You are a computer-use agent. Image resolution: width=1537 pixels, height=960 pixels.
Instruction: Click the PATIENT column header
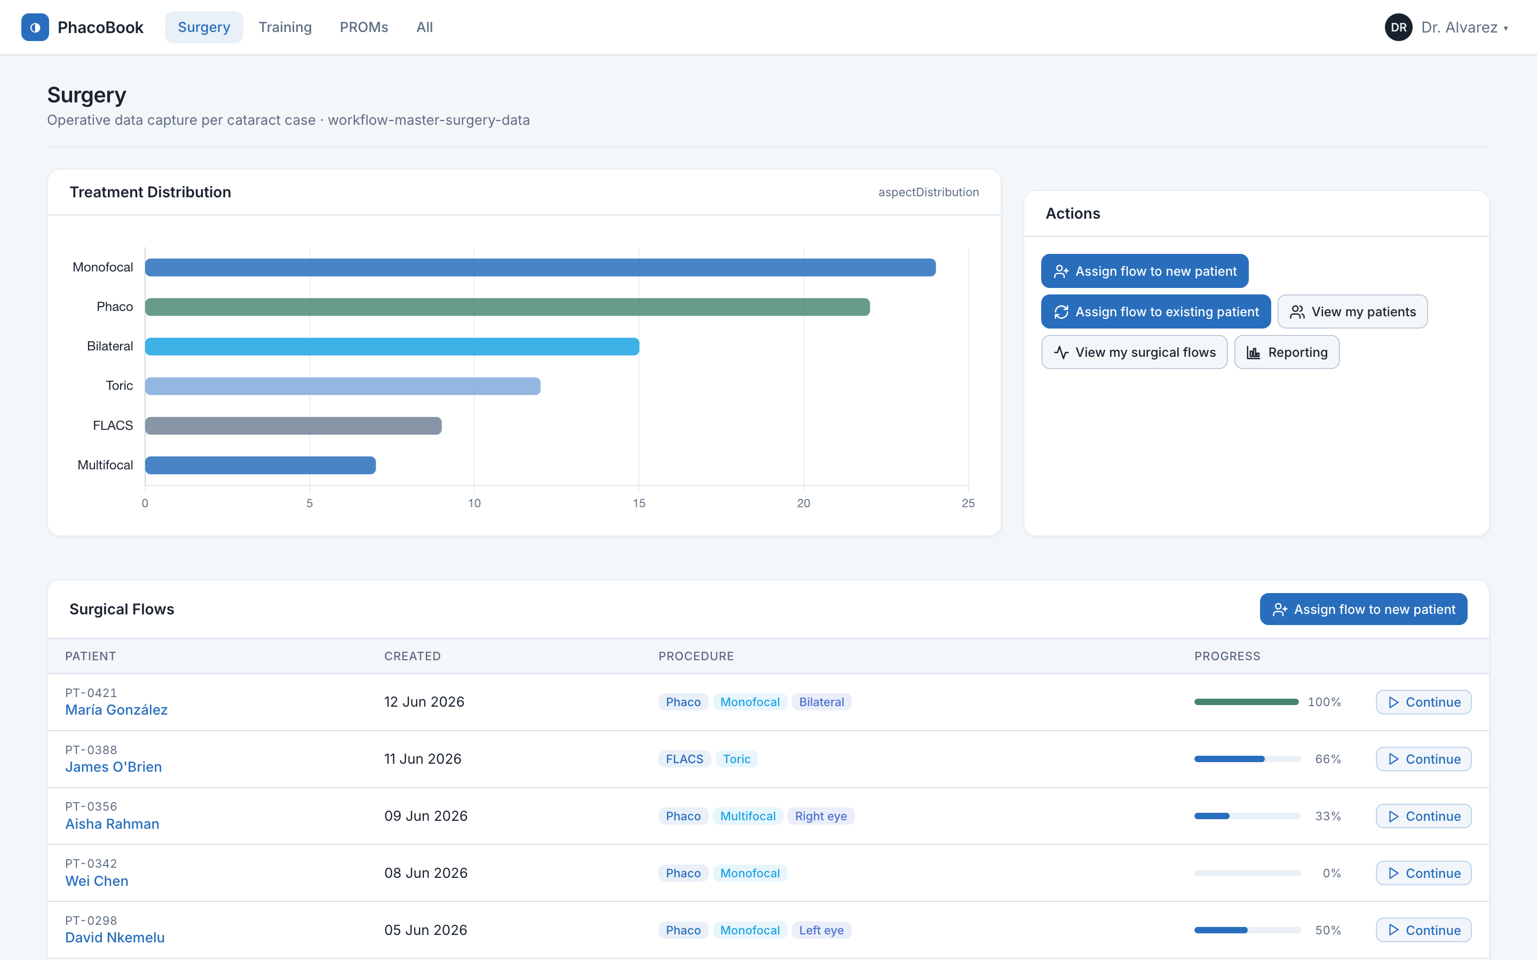click(x=91, y=657)
